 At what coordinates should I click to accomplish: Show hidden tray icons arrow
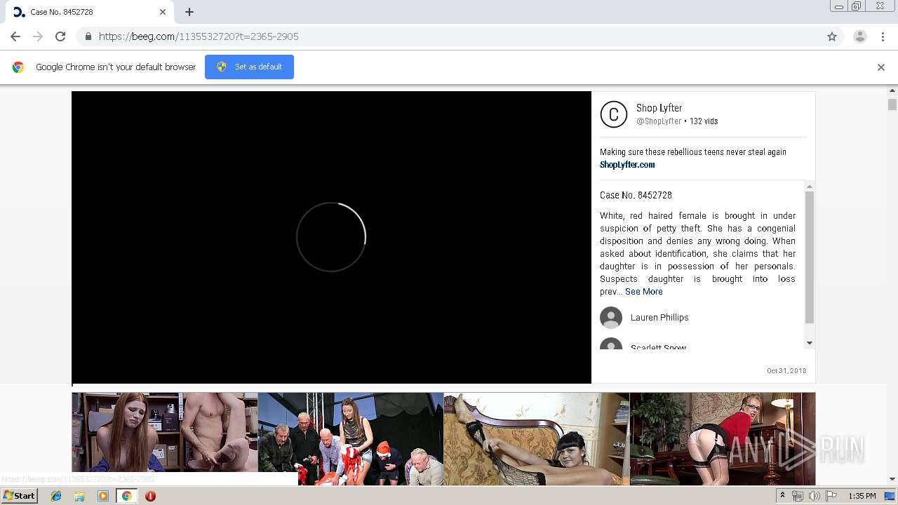pyautogui.click(x=782, y=496)
